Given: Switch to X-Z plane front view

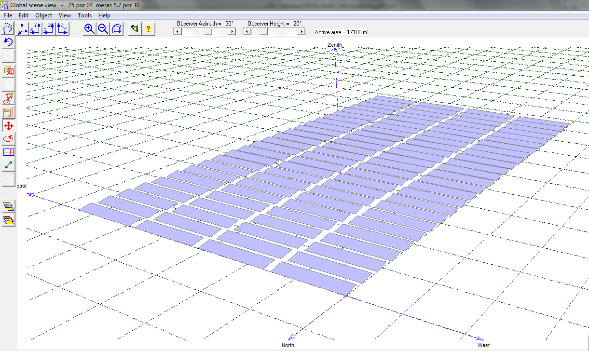Looking at the screenshot, I should (x=49, y=29).
